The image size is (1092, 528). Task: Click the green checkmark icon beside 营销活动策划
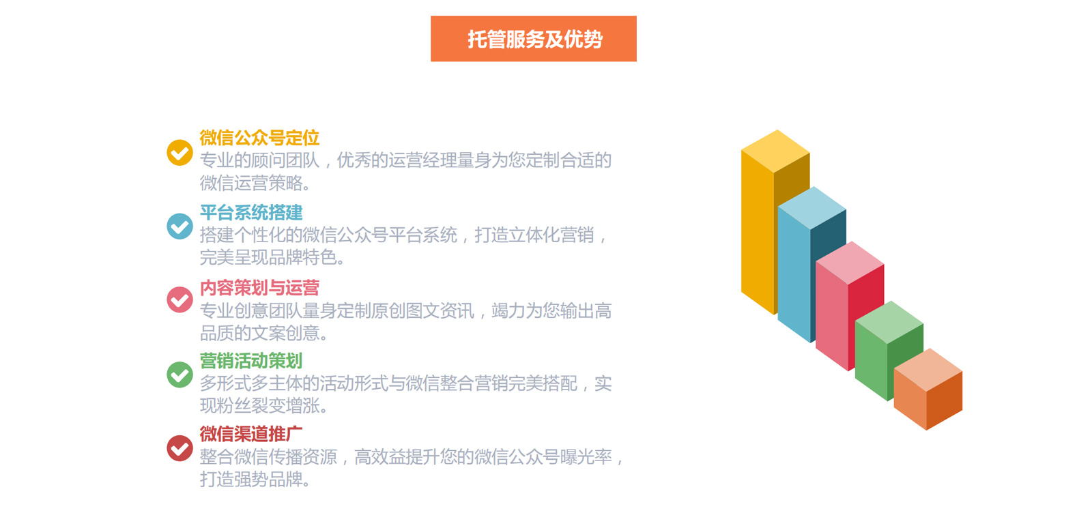179,375
